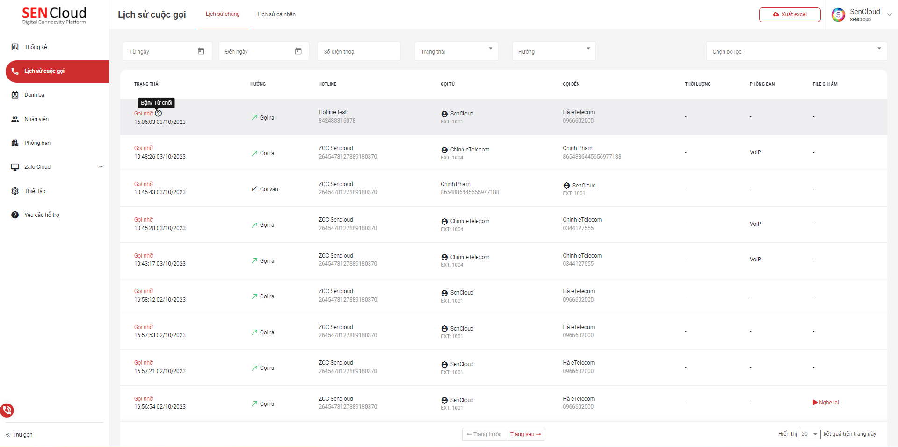Open the Từ ngày calendar picker icon
Image resolution: width=898 pixels, height=447 pixels.
pyautogui.click(x=201, y=51)
